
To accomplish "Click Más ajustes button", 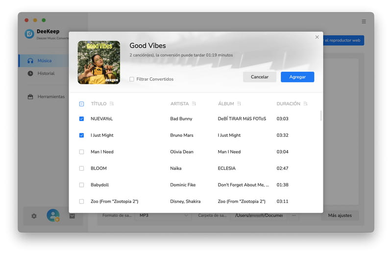I will [340, 215].
